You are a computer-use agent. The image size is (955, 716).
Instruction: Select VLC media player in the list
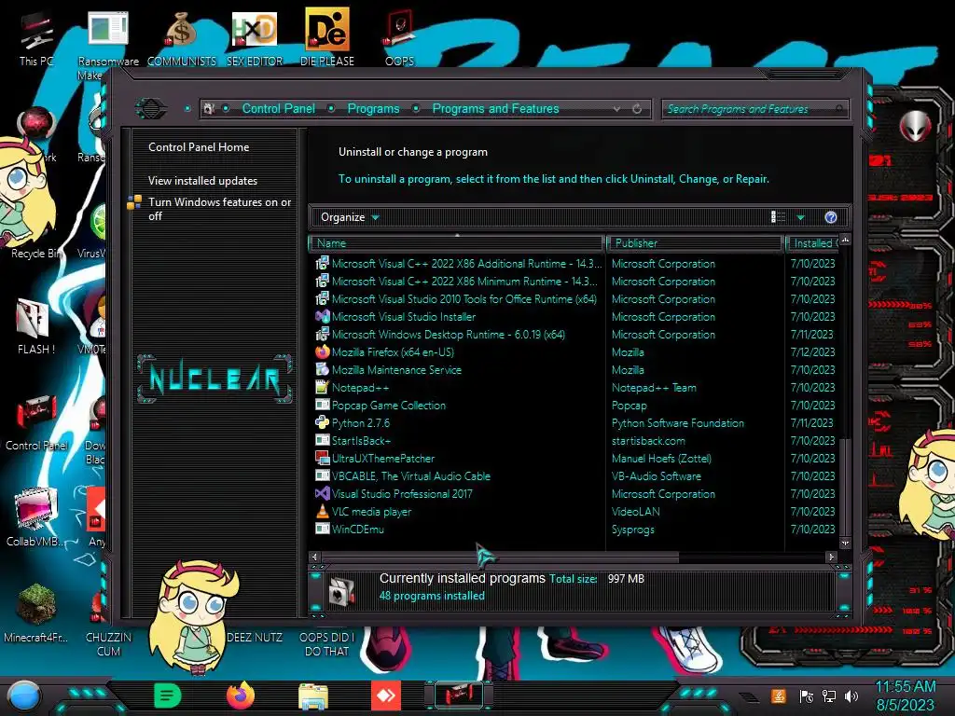457,512
